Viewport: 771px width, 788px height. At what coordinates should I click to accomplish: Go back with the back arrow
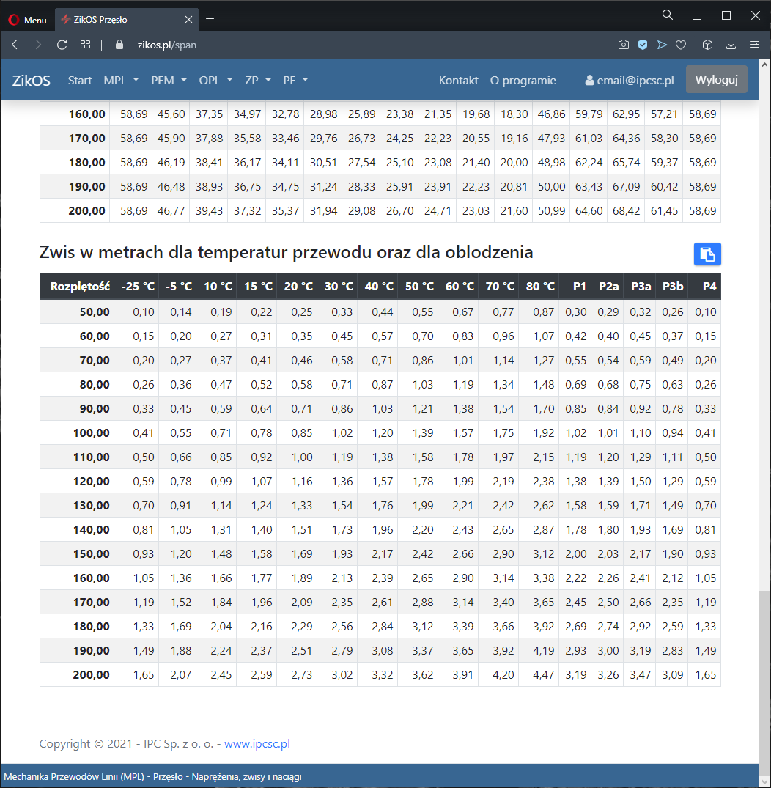point(15,45)
